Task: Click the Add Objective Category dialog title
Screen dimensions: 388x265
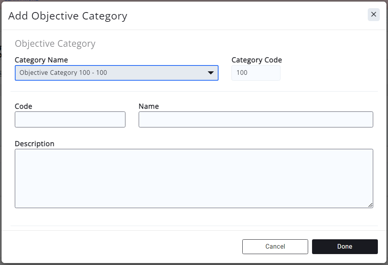Action: [67, 16]
